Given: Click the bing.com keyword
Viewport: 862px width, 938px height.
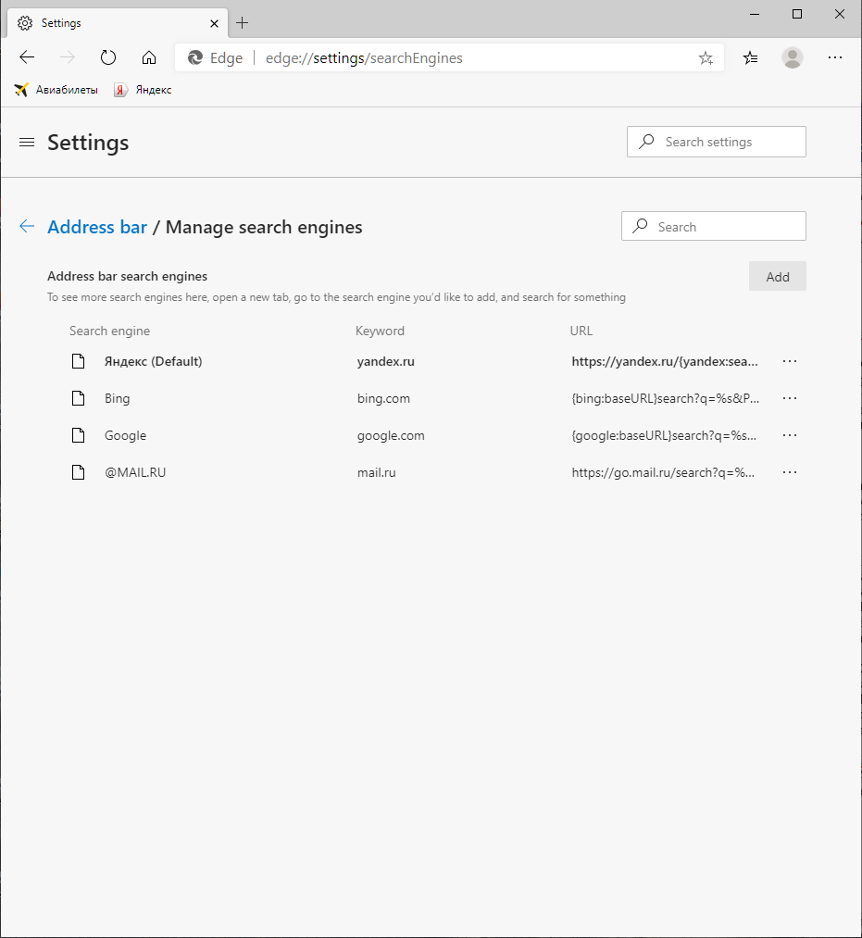Looking at the screenshot, I should coord(383,398).
